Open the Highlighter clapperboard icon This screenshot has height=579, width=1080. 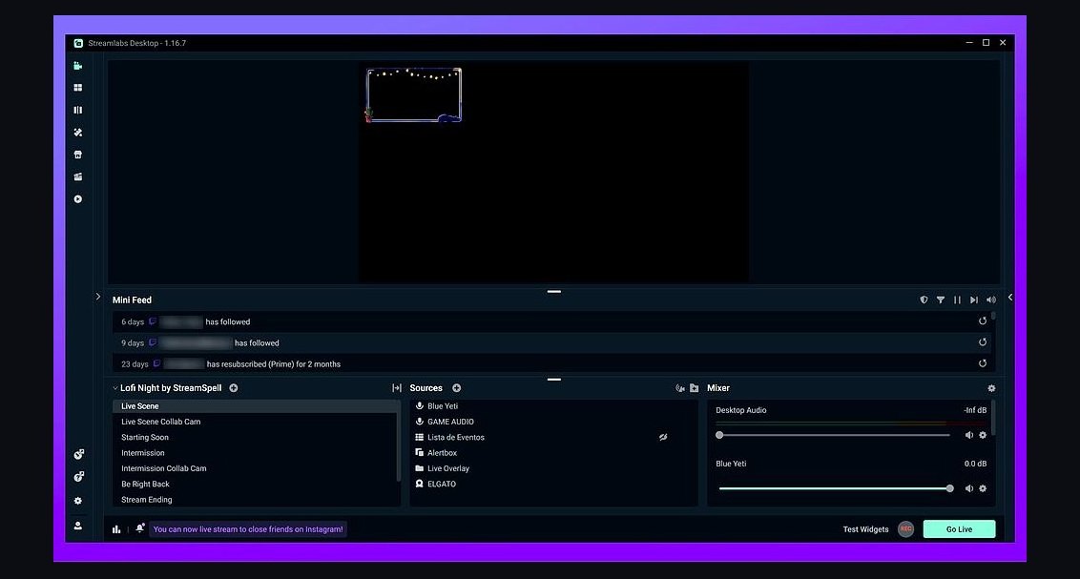click(x=78, y=176)
